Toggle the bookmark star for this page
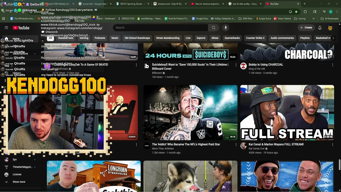 click(296, 12)
